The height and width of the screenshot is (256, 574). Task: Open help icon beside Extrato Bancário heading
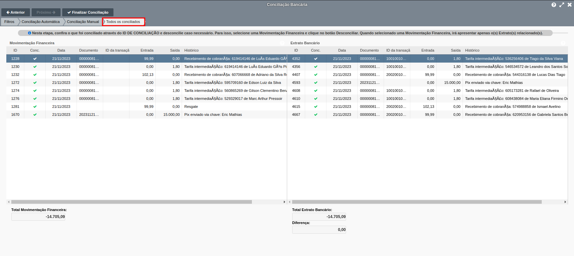pyautogui.click(x=563, y=43)
